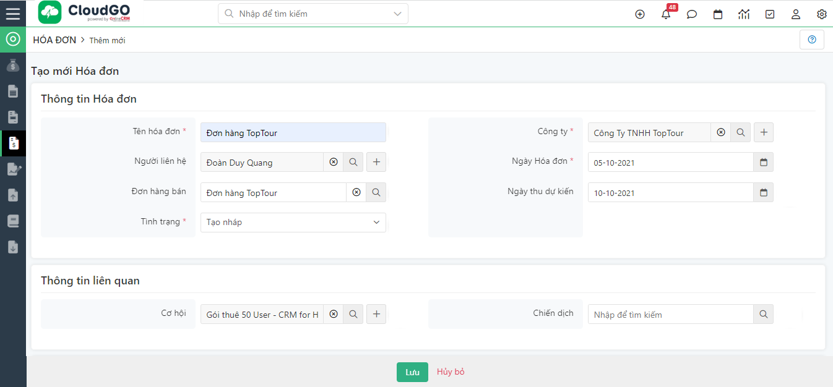Open the reports chart icon
Screen dimensions: 833x387
coord(744,14)
